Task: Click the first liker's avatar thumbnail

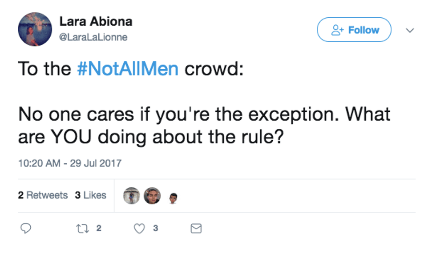Action: (131, 195)
